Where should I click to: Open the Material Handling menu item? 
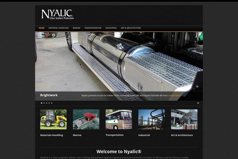coord(59,28)
